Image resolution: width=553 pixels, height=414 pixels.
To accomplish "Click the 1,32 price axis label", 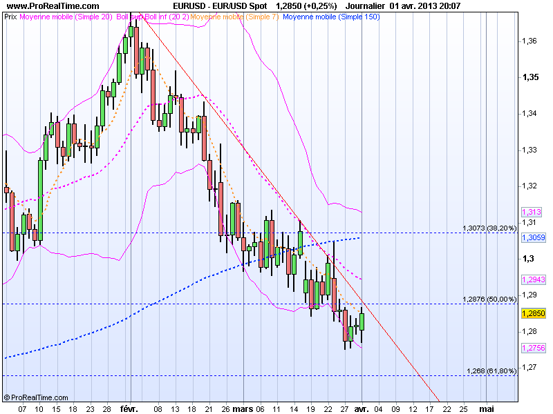I will click(x=529, y=186).
